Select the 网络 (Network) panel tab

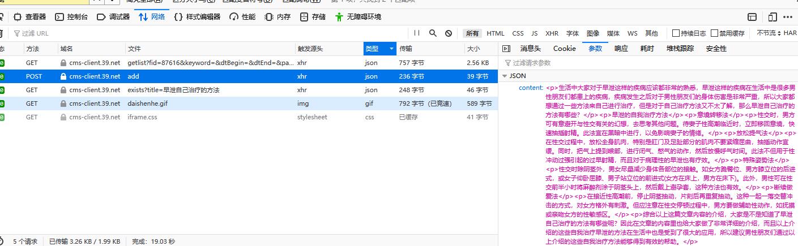point(152,17)
